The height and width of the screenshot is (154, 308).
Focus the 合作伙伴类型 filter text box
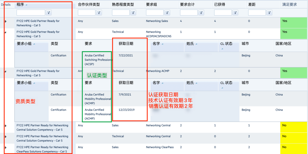87,13
